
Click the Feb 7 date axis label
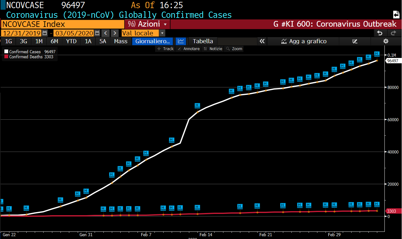146,235
